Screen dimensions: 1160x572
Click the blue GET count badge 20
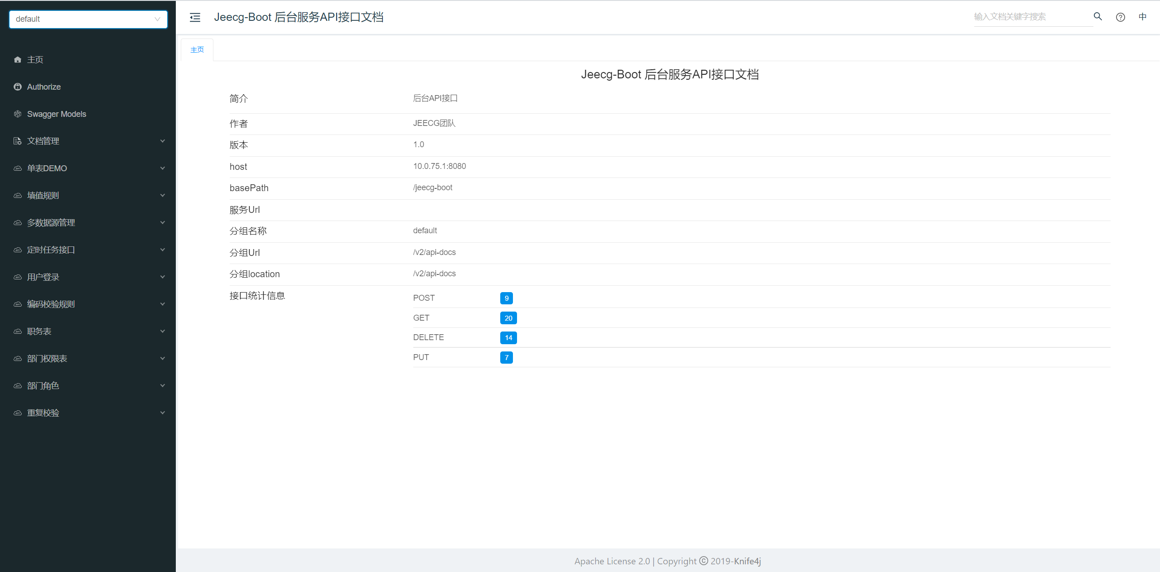[508, 317]
